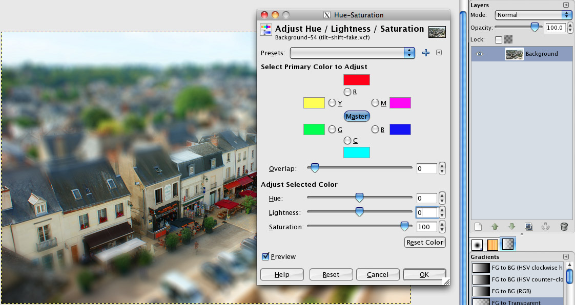Click the cyan color swatch
Screen dimensions: 575x305
[x=357, y=152]
